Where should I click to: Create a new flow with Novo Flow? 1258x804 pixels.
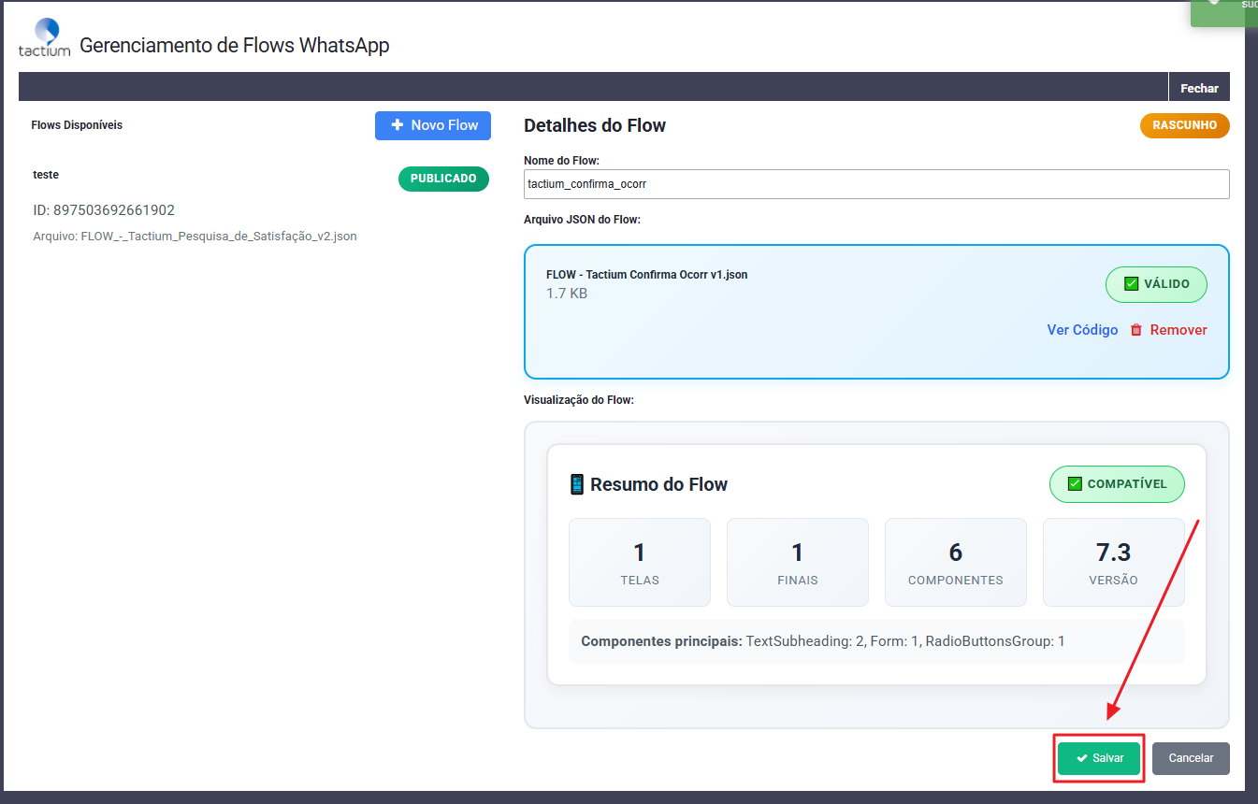coord(433,125)
